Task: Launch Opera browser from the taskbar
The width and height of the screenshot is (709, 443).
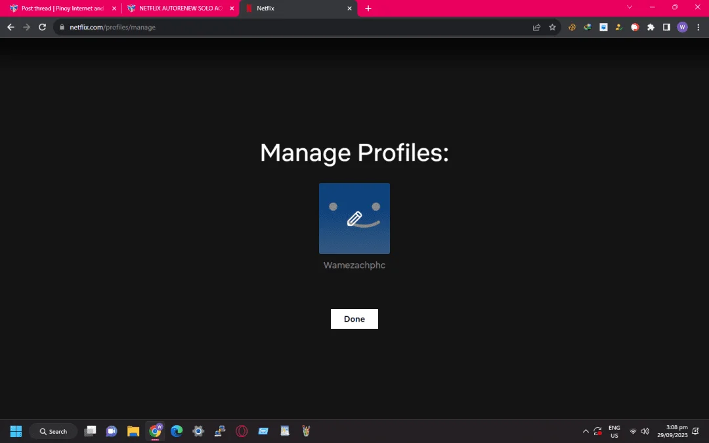Action: [x=242, y=431]
